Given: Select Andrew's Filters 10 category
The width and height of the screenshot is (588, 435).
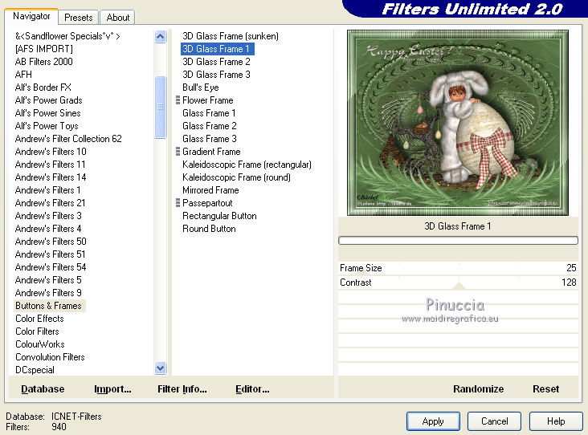Looking at the screenshot, I should click(x=51, y=152).
